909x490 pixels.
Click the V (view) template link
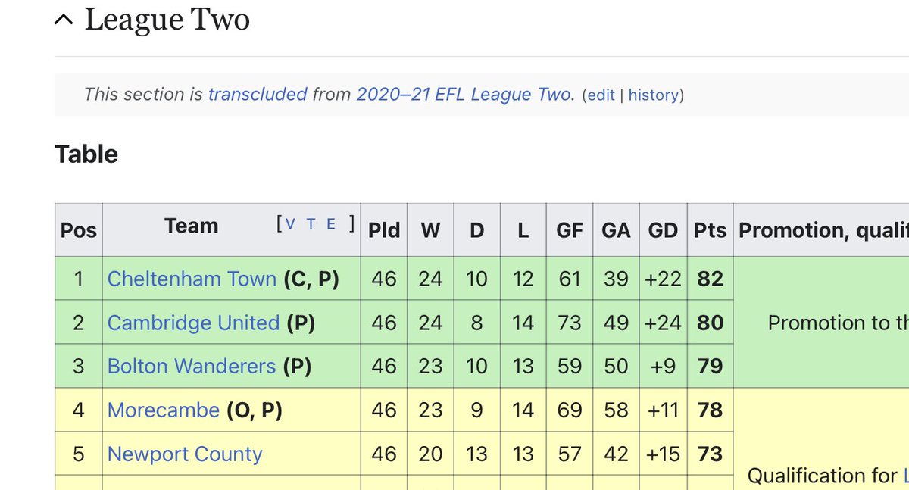(x=291, y=223)
